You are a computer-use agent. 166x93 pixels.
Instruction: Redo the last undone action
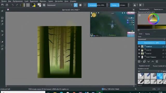point(17,5)
